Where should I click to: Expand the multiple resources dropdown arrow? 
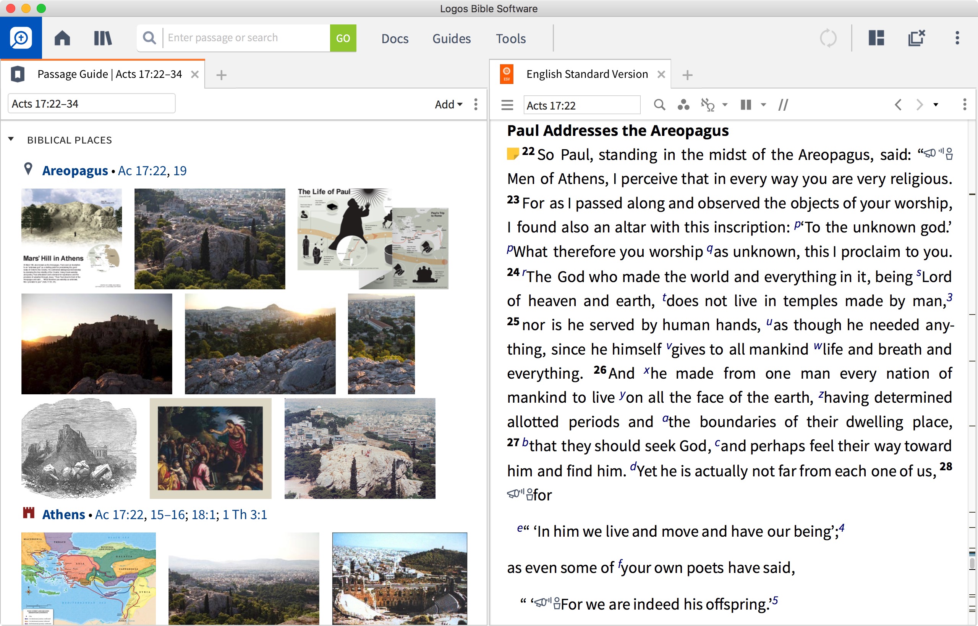(763, 105)
